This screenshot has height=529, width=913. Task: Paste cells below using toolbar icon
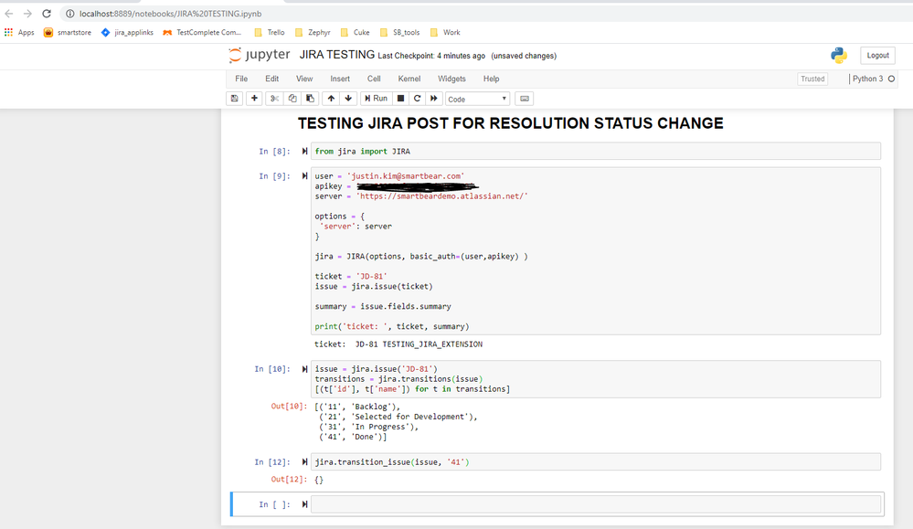tap(310, 99)
